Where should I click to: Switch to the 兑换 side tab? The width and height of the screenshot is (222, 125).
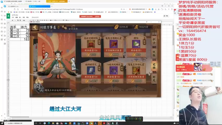click(154, 66)
